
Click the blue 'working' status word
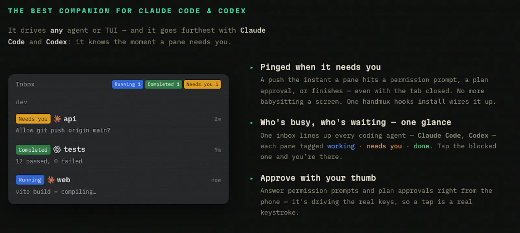[x=341, y=146]
